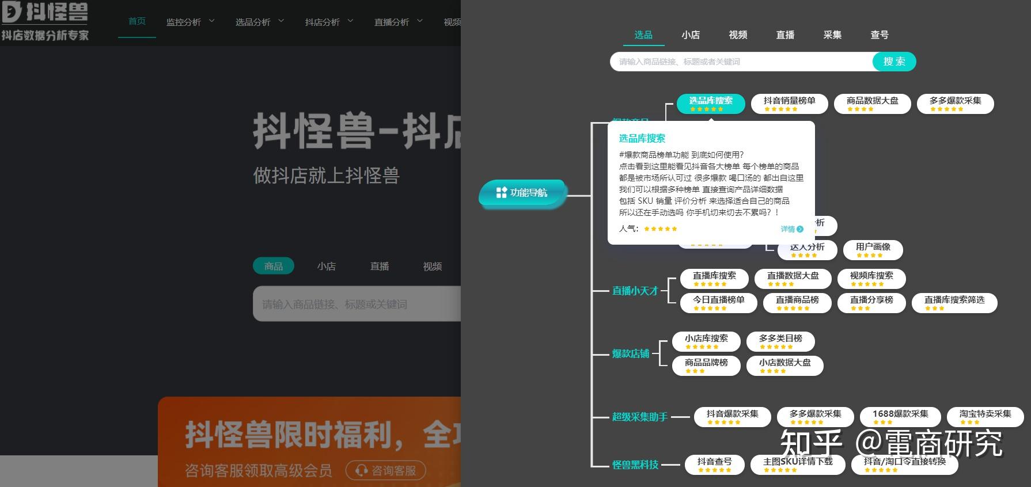Focus the homepage search input field

(x=357, y=304)
